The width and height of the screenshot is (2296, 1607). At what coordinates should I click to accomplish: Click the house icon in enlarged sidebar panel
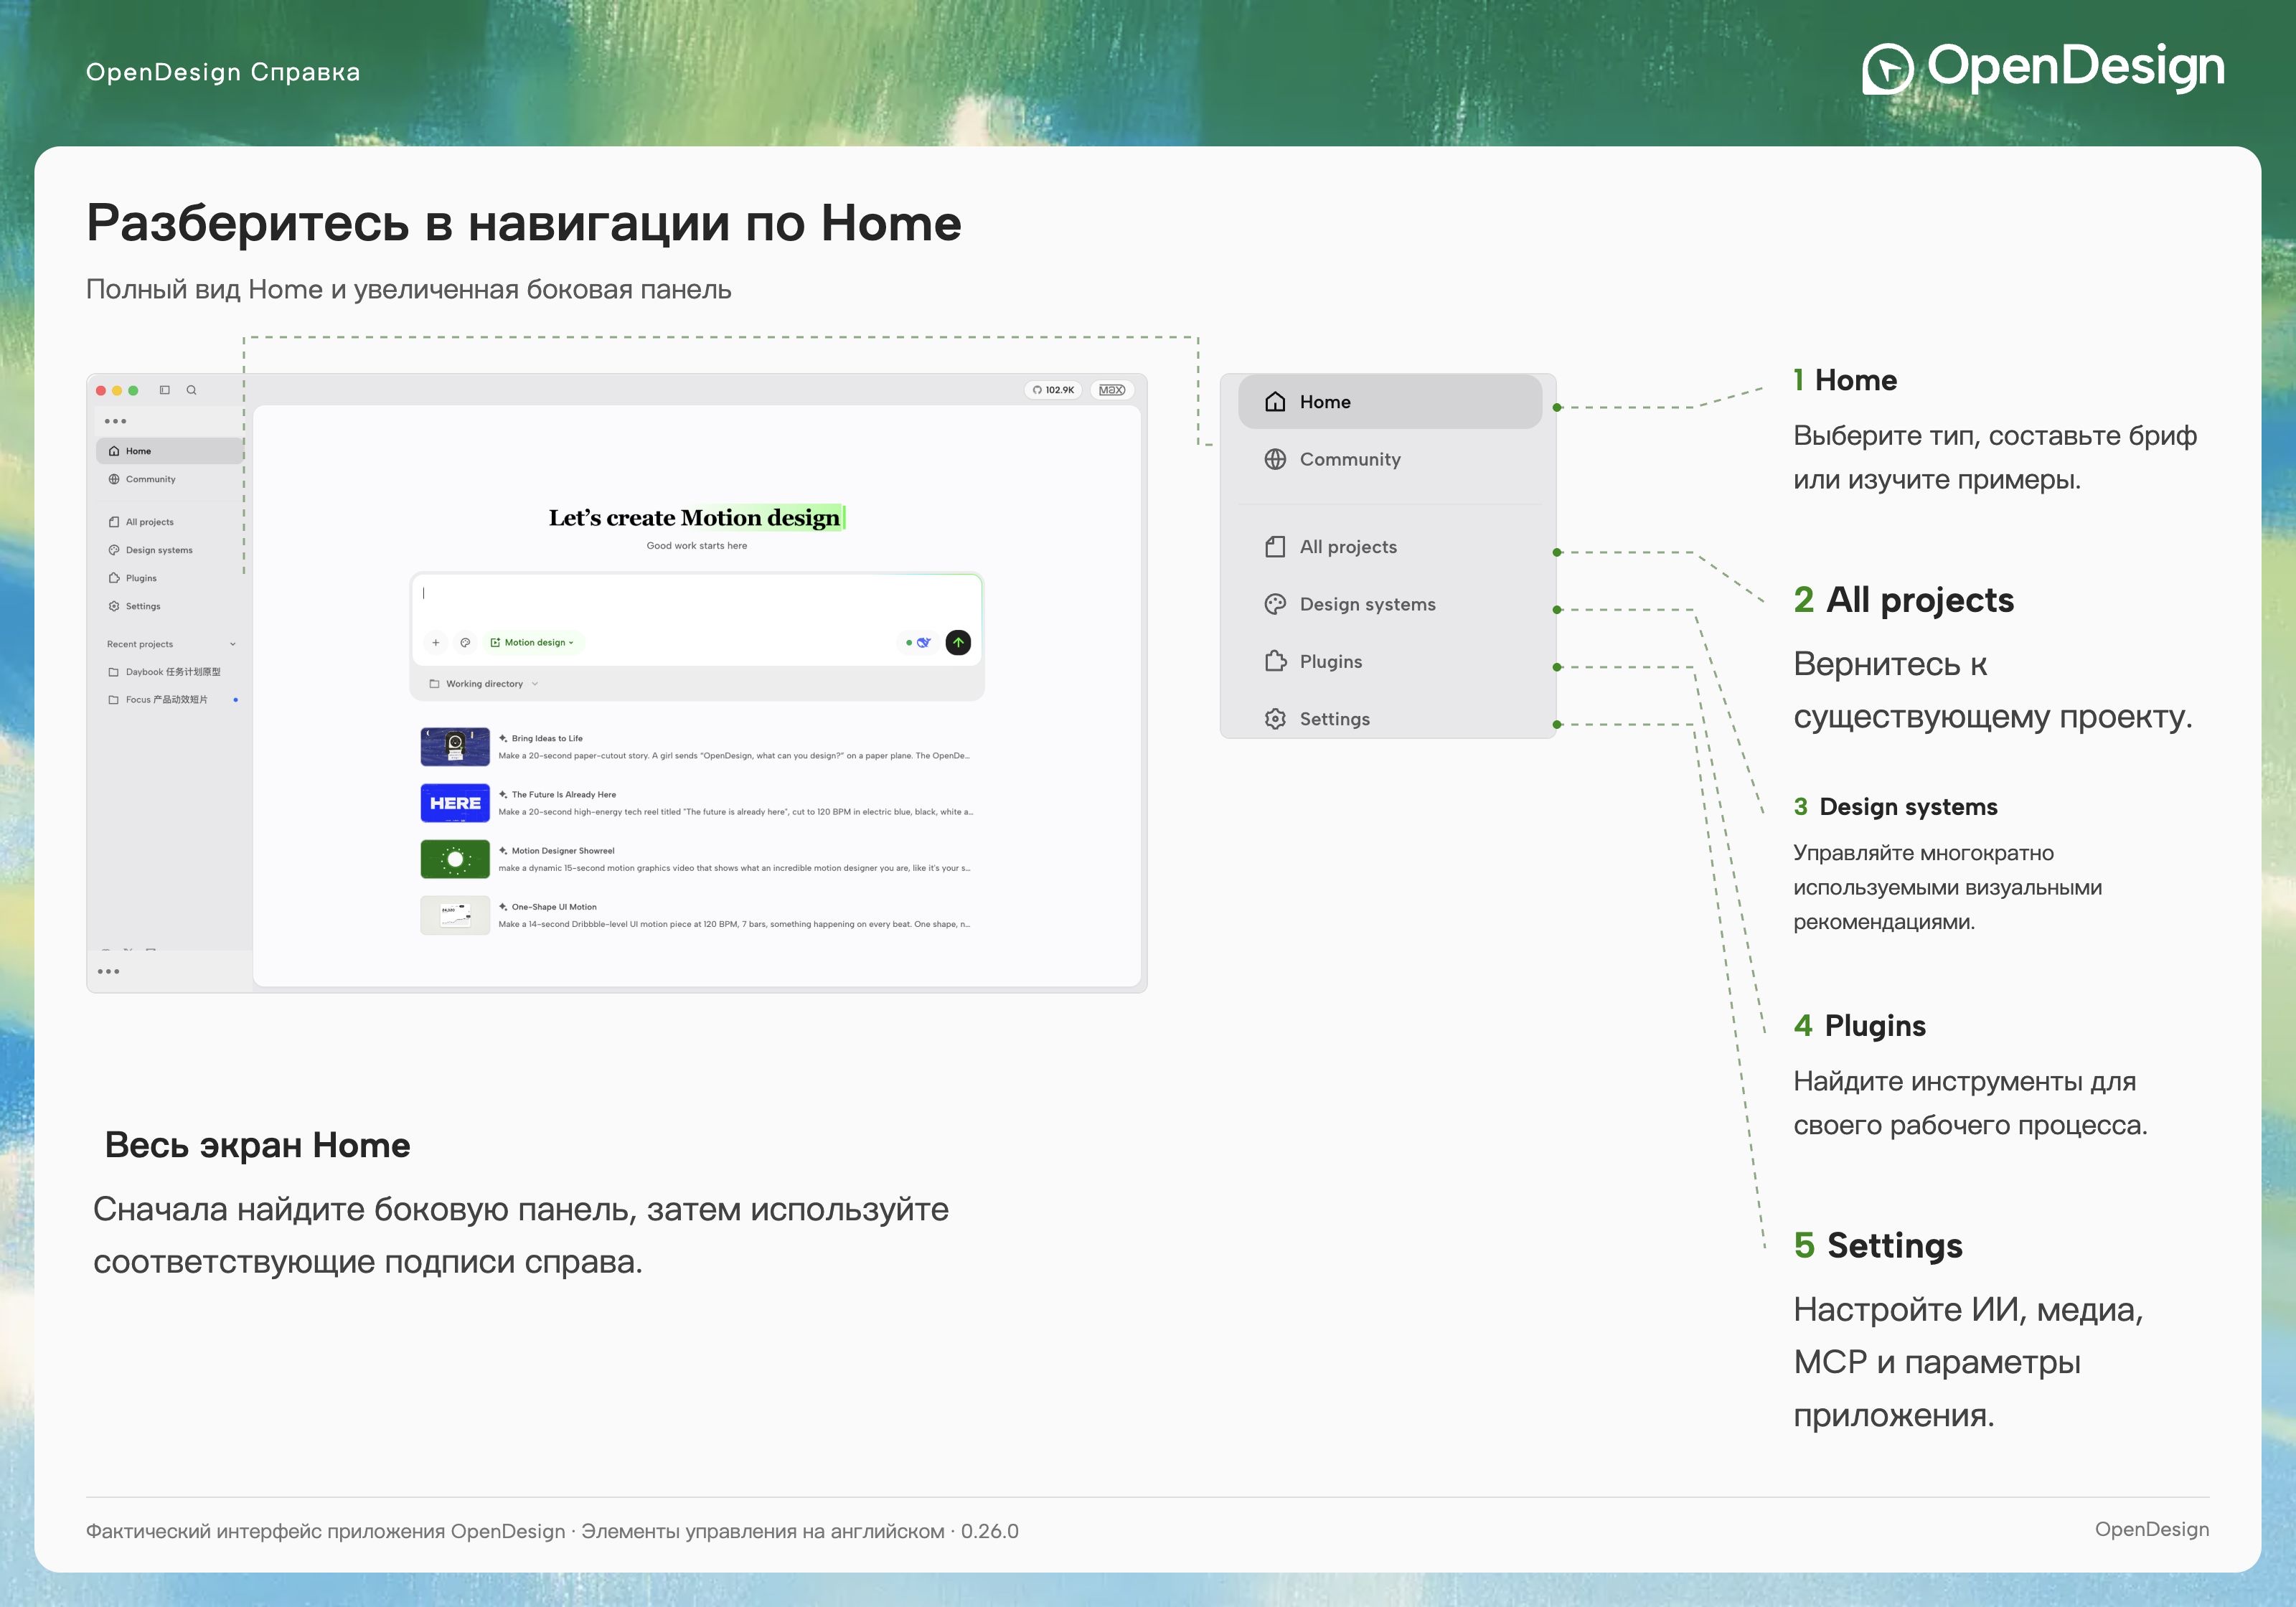[1275, 402]
